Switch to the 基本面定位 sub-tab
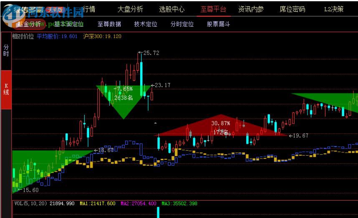 [x=69, y=24]
